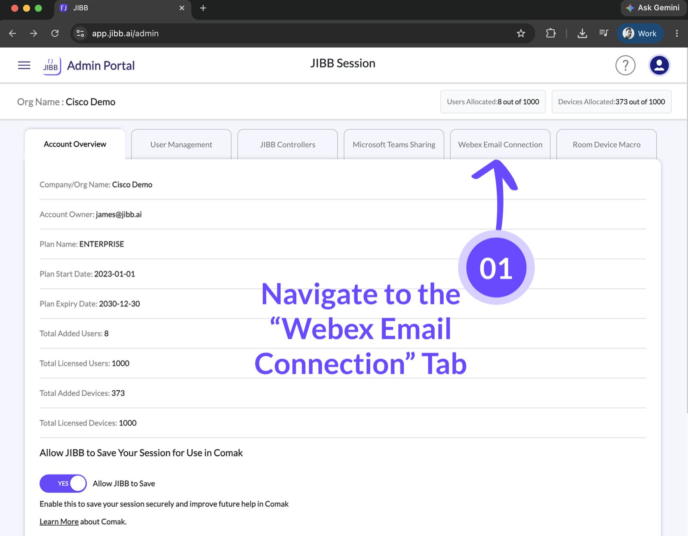Switch to the Account Overview tab
Viewport: 688px width, 536px height.
click(75, 144)
